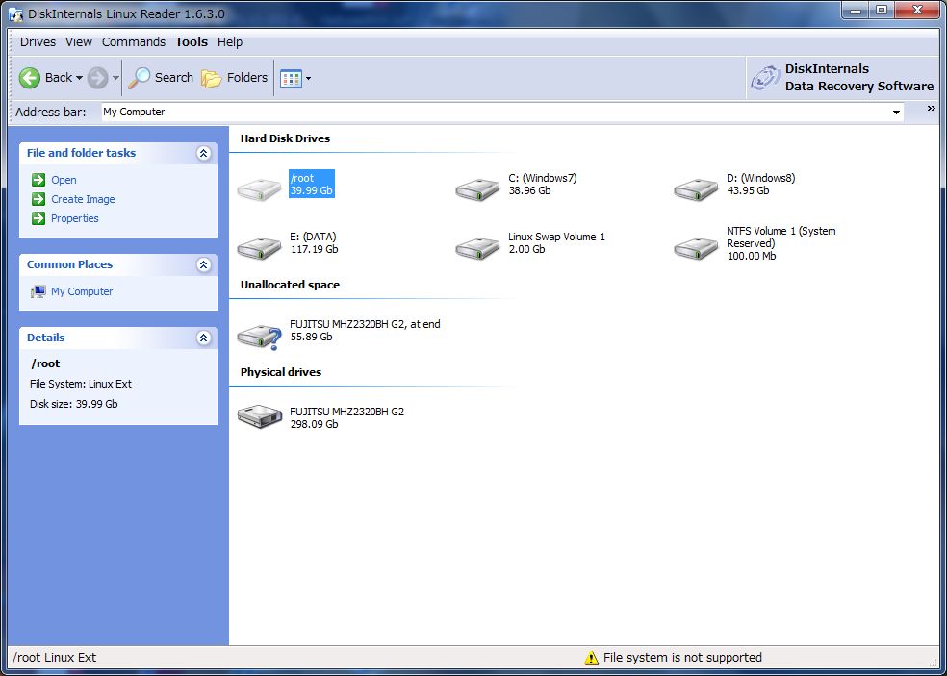The height and width of the screenshot is (676, 947).
Task: Collapse the File and folder tasks panel
Action: coord(203,153)
